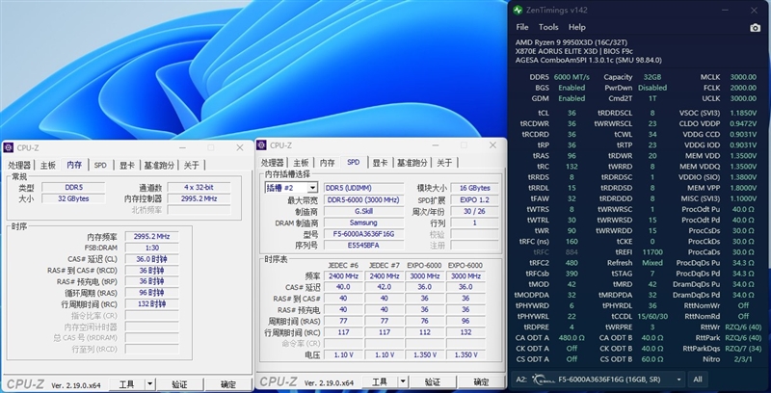Open 基准跑分 tab in right CPU-Z window

click(x=412, y=163)
